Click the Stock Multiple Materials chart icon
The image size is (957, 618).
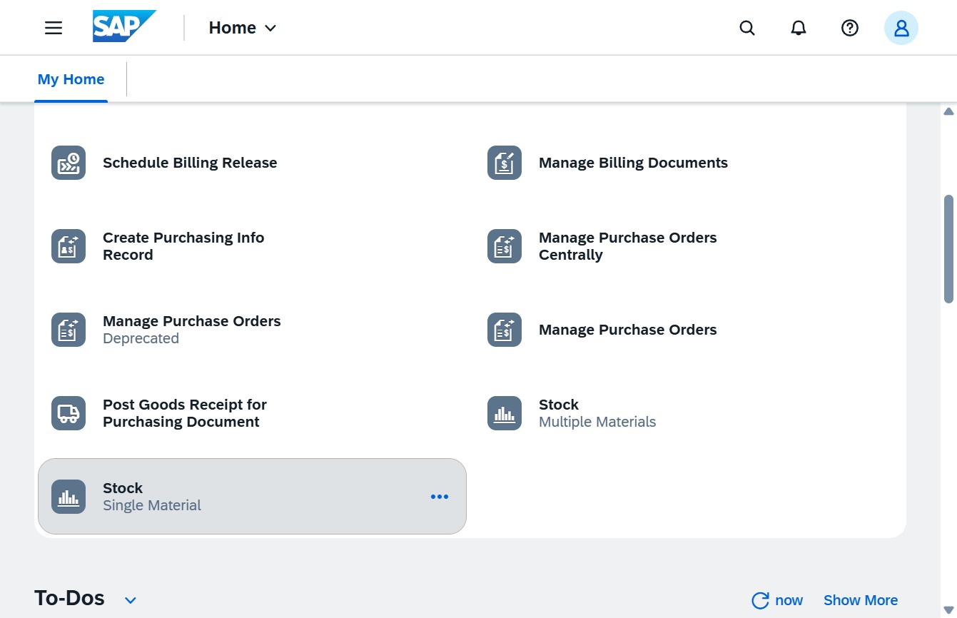pos(505,413)
